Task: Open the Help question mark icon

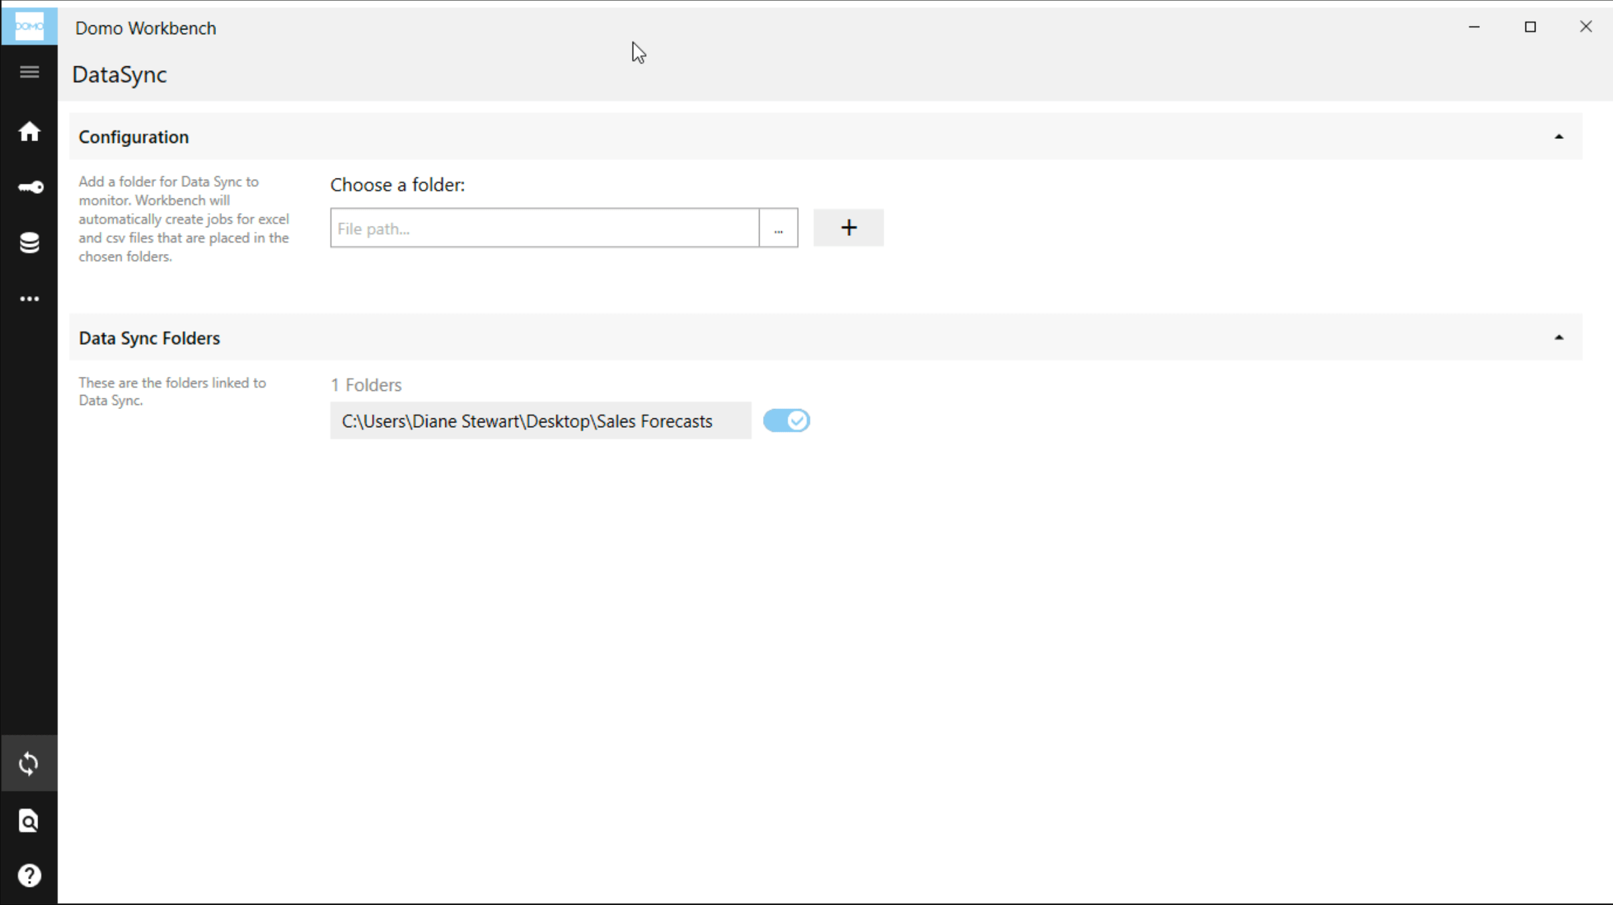Action: tap(29, 875)
